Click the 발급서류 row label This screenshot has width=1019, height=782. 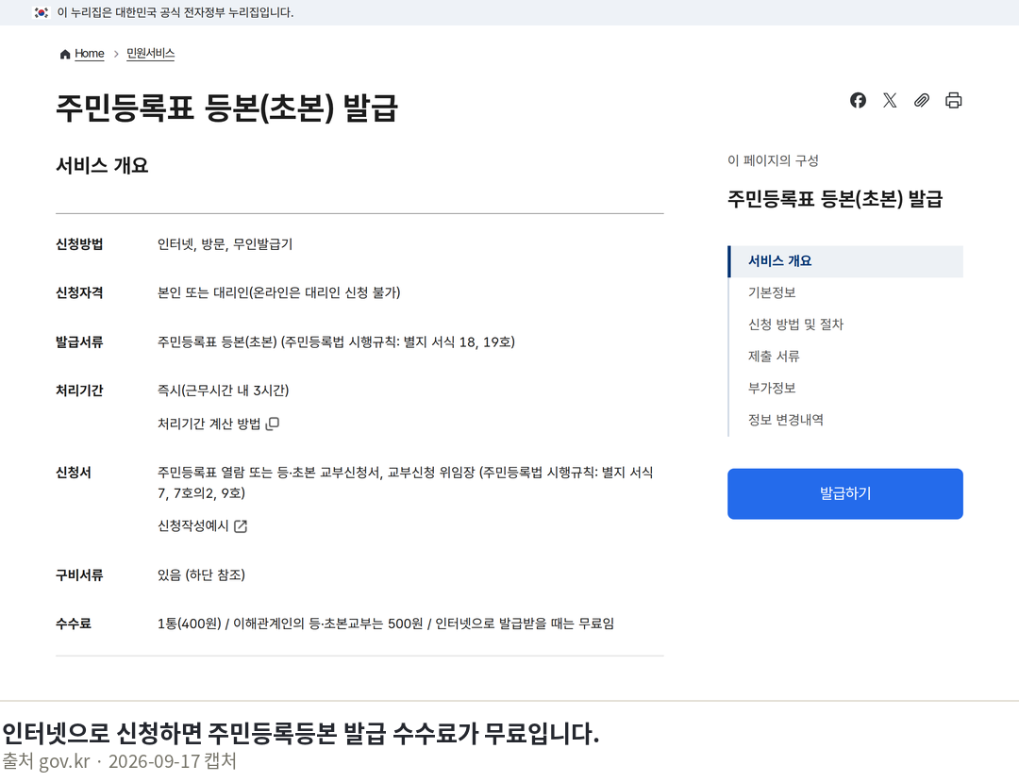point(79,342)
